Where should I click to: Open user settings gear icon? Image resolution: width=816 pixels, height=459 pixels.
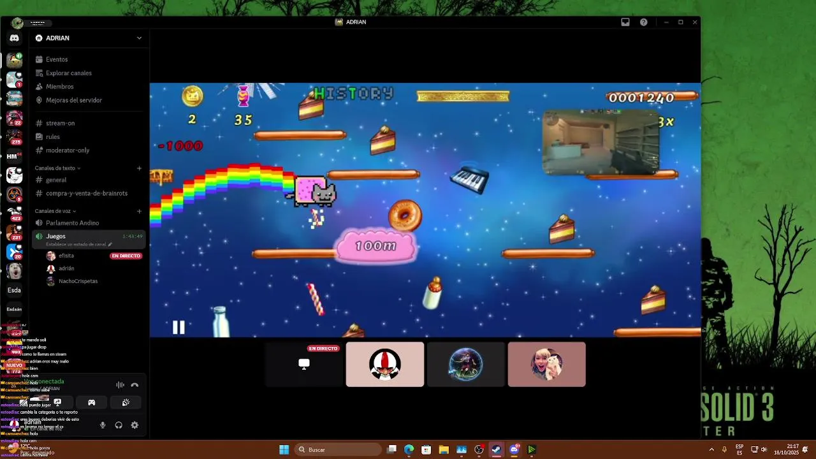pos(135,425)
